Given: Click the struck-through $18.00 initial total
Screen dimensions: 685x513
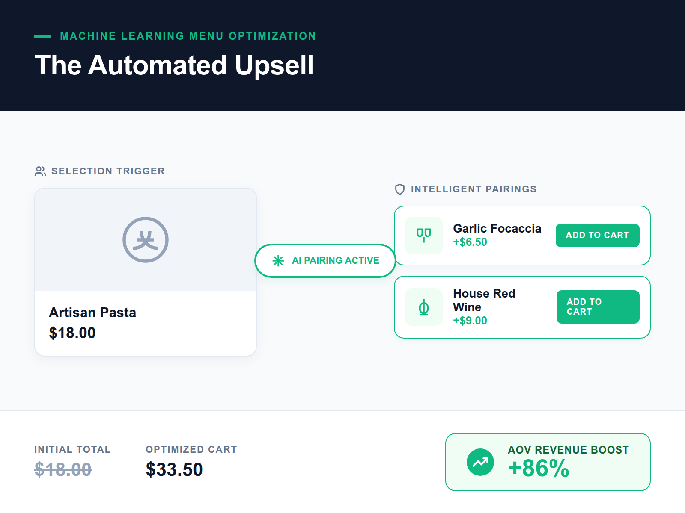Looking at the screenshot, I should 63,469.
